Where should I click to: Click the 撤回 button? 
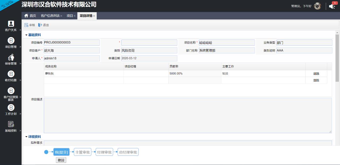point(61,160)
